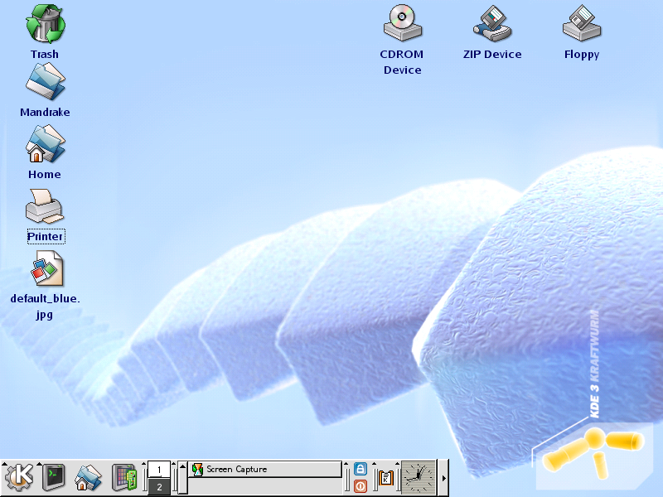Open the ZIP Device icon
The width and height of the screenshot is (663, 497).
pyautogui.click(x=492, y=23)
